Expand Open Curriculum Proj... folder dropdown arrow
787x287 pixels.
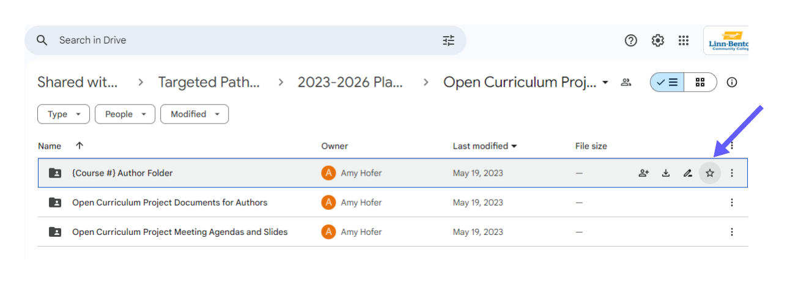605,83
